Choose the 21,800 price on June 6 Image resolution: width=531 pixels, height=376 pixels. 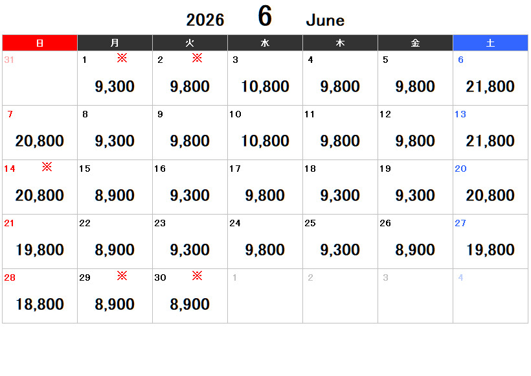490,86
